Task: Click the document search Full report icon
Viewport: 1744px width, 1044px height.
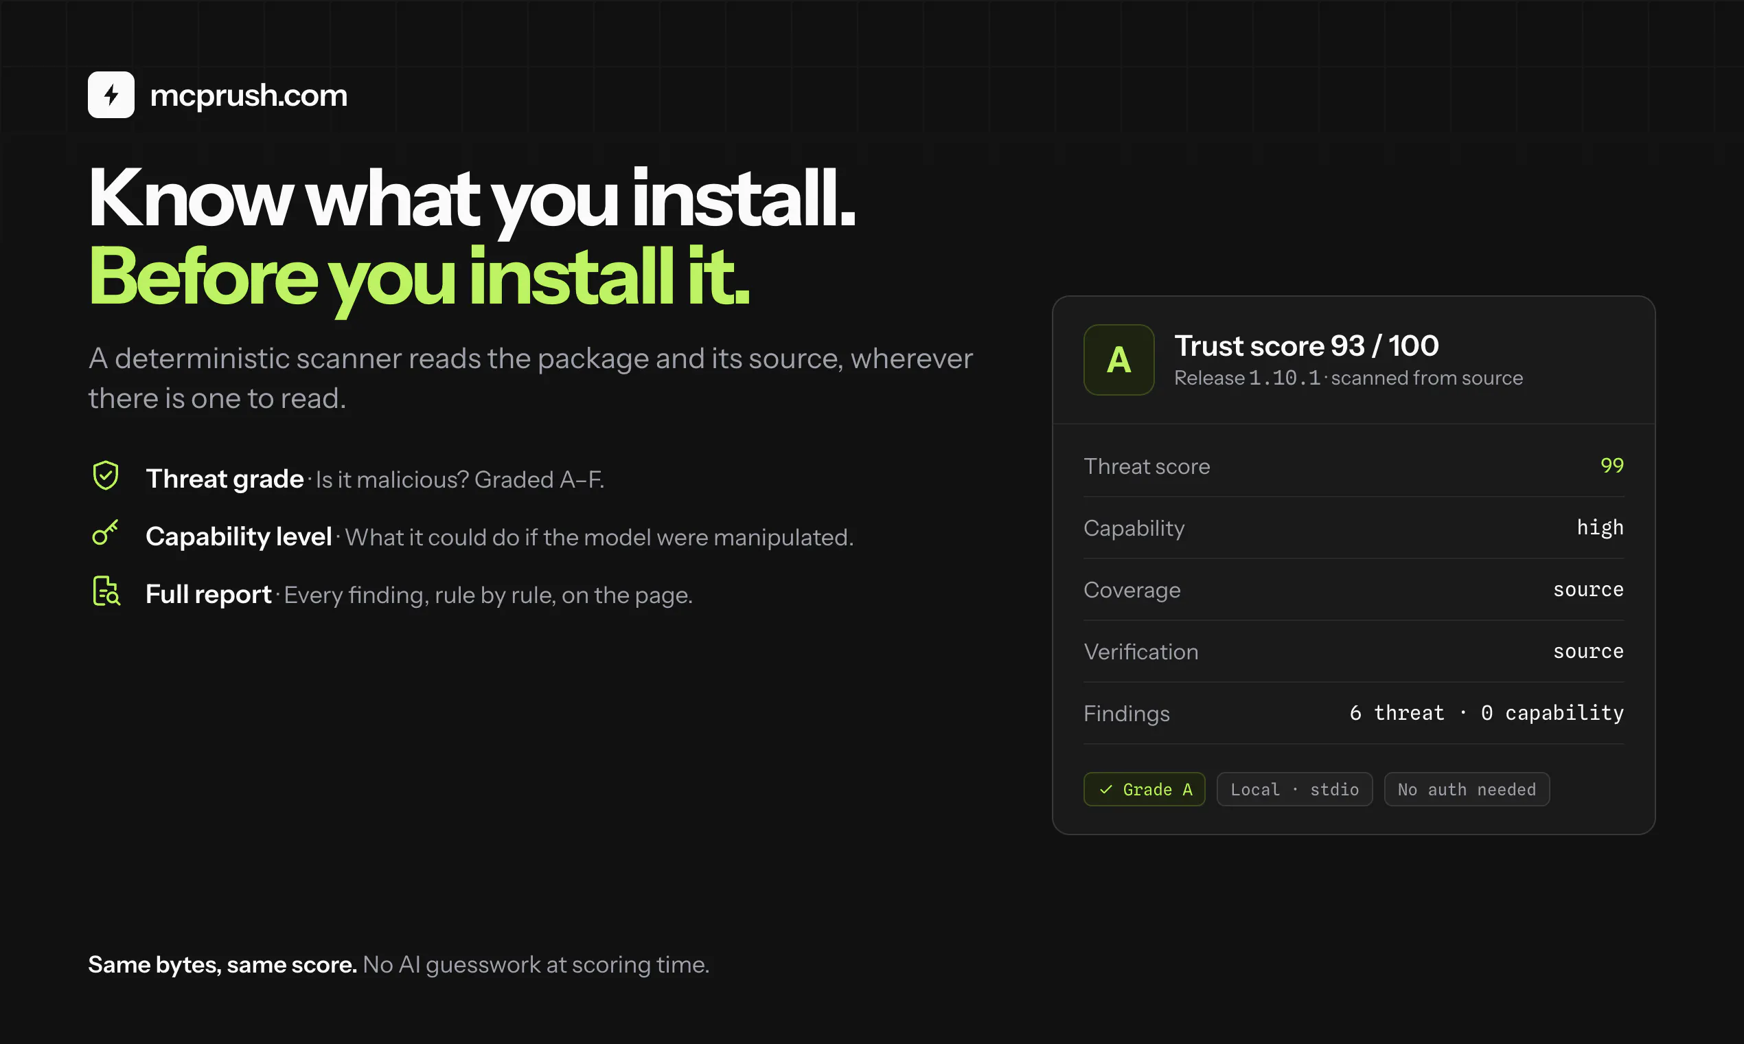Action: click(106, 591)
